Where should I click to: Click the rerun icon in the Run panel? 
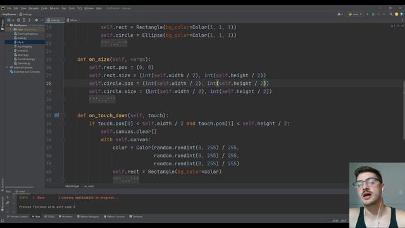[8, 198]
